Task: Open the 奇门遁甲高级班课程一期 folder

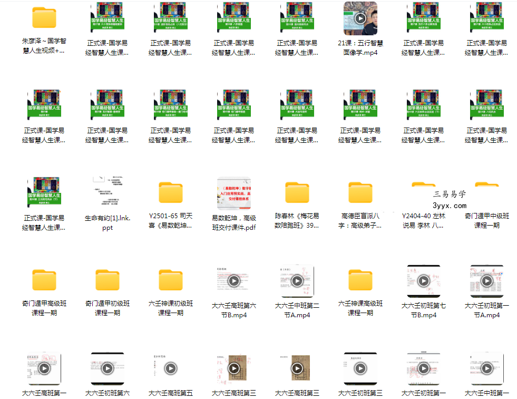Action: tap(44, 280)
